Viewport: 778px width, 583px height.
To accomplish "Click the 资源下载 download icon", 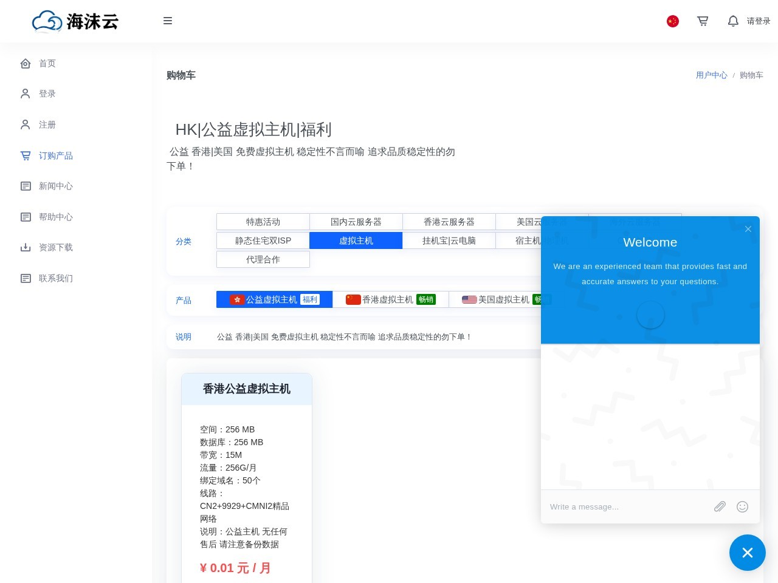I will click(26, 247).
